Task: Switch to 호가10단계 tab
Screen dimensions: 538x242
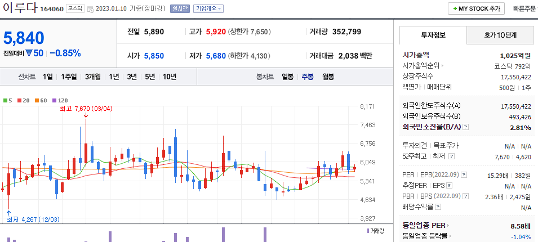Action: click(x=501, y=35)
